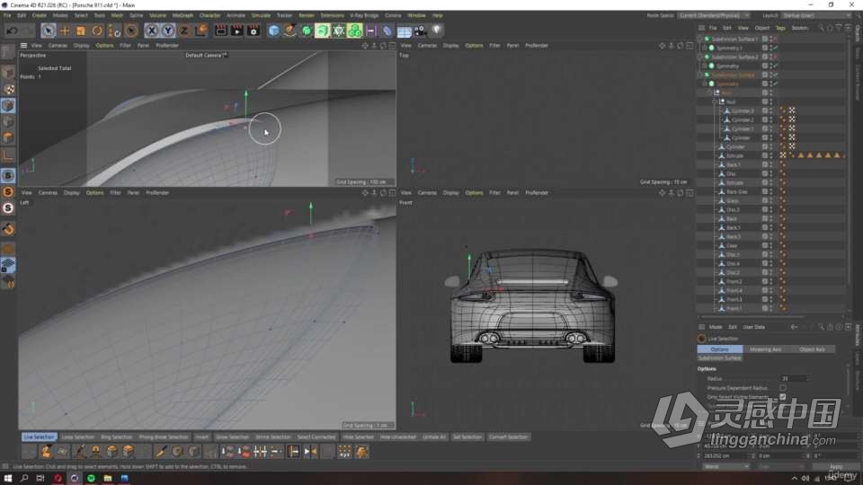863x485 pixels.
Task: Open Layout dropdown
Action: pyautogui.click(x=816, y=15)
